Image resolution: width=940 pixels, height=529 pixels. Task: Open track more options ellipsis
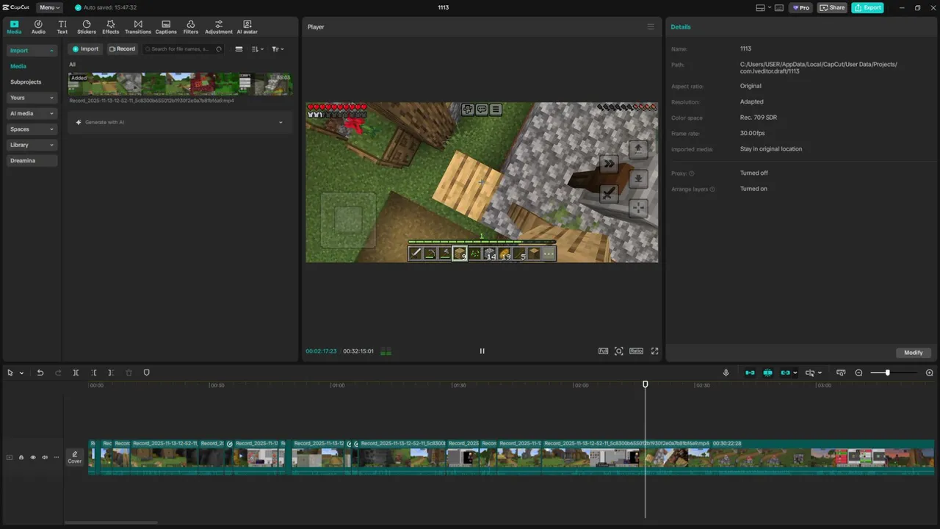tap(56, 457)
